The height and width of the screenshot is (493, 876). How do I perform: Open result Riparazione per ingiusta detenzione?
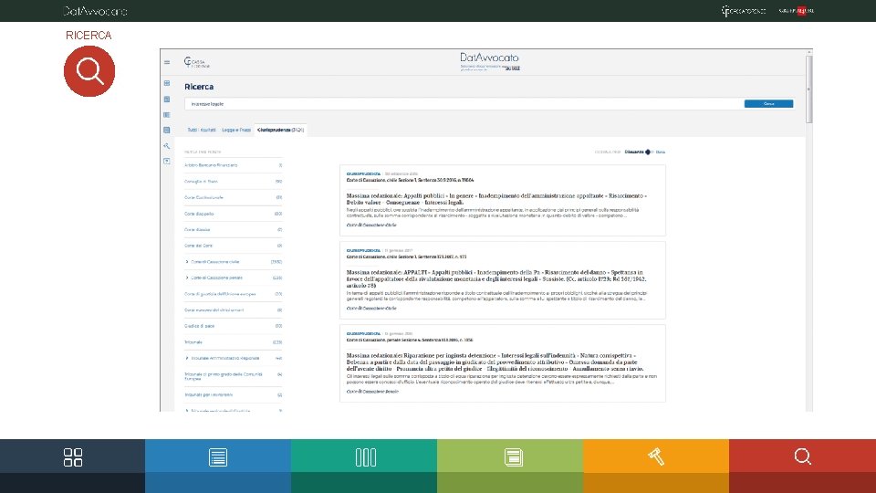point(495,362)
